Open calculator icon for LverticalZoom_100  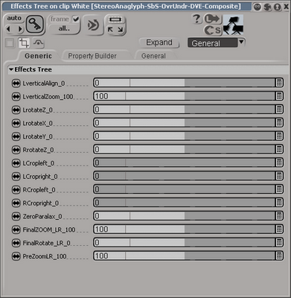[x=279, y=96]
